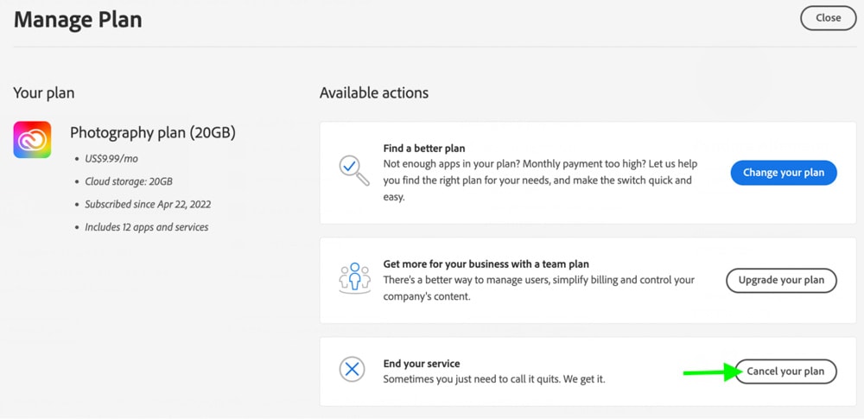Viewport: 864px width, 419px height.
Task: Click the Your plan heading
Action: [x=44, y=93]
